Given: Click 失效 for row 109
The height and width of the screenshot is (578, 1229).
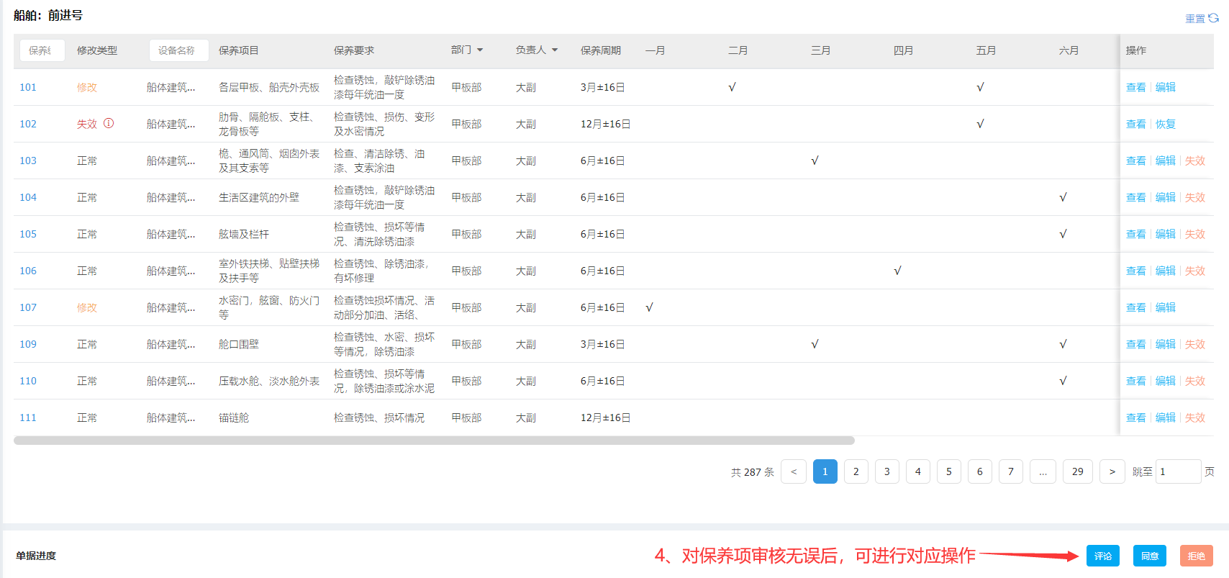Looking at the screenshot, I should [x=1195, y=344].
